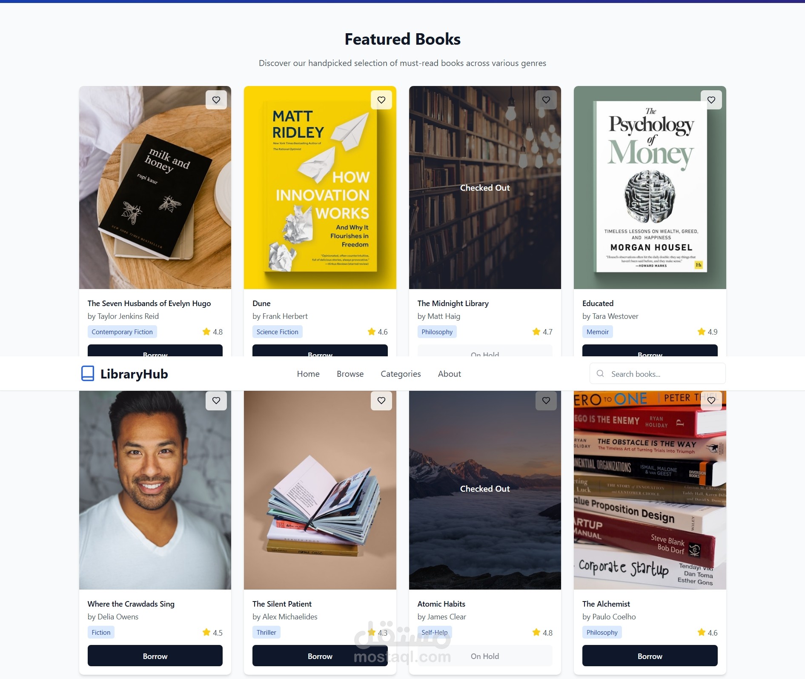
Task: Click heart icon on Educated card
Action: 711,100
